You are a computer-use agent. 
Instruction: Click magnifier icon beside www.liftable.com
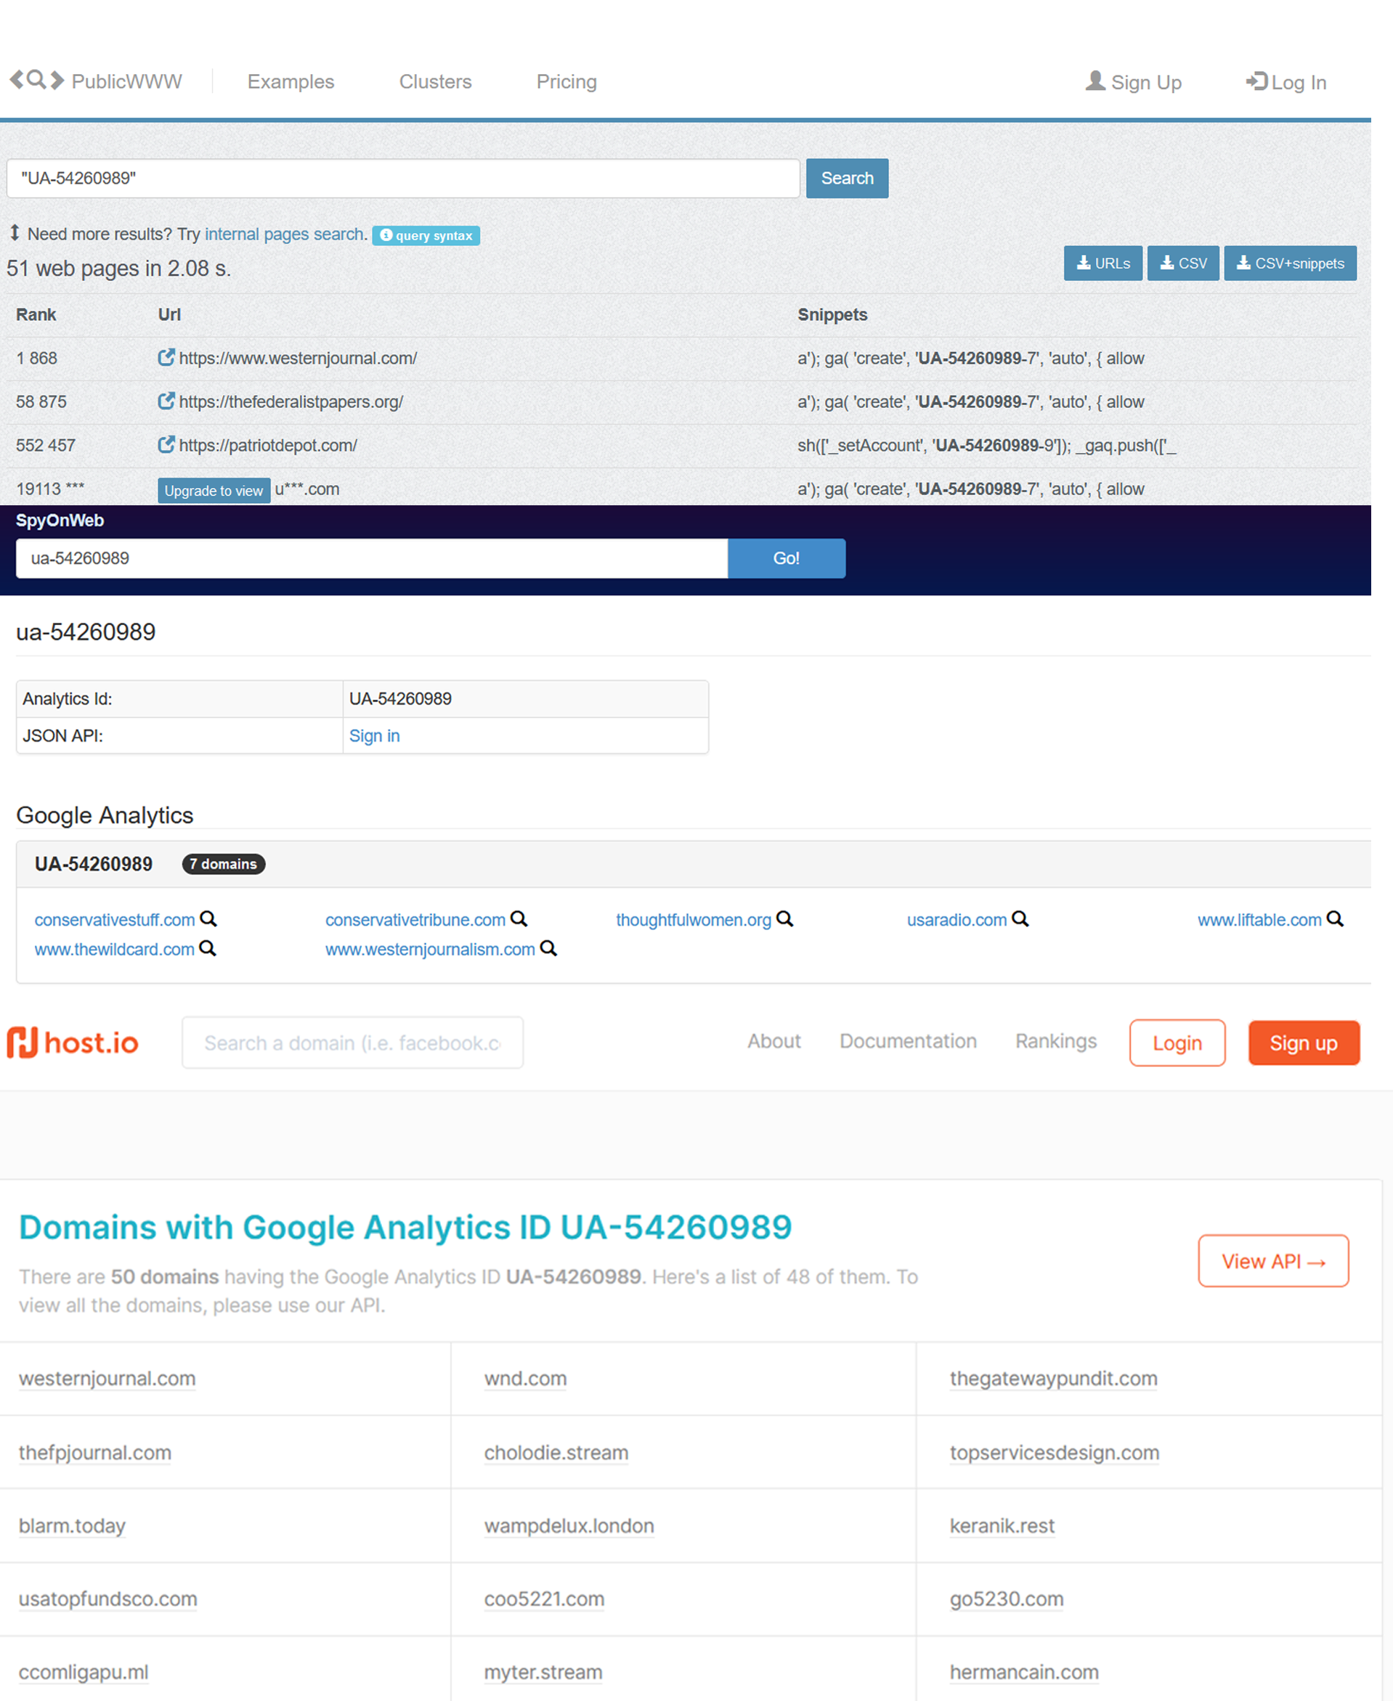pyautogui.click(x=1334, y=919)
